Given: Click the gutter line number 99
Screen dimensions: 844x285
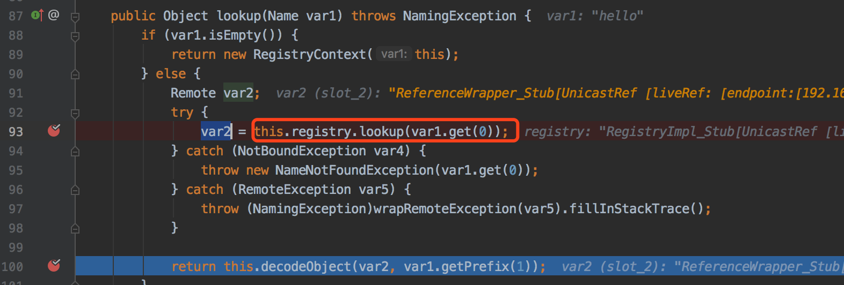Looking at the screenshot, I should pyautogui.click(x=16, y=247).
